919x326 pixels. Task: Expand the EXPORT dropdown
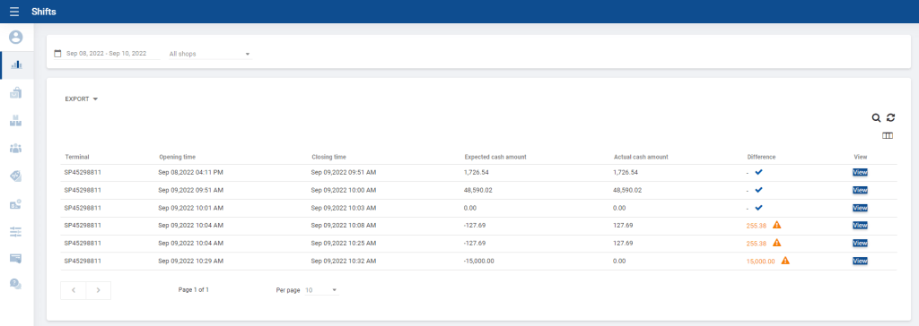(x=82, y=99)
